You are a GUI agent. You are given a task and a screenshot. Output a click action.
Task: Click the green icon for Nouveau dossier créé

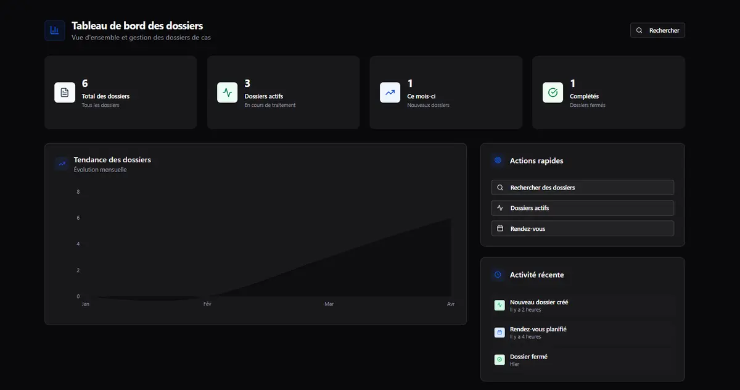point(499,305)
